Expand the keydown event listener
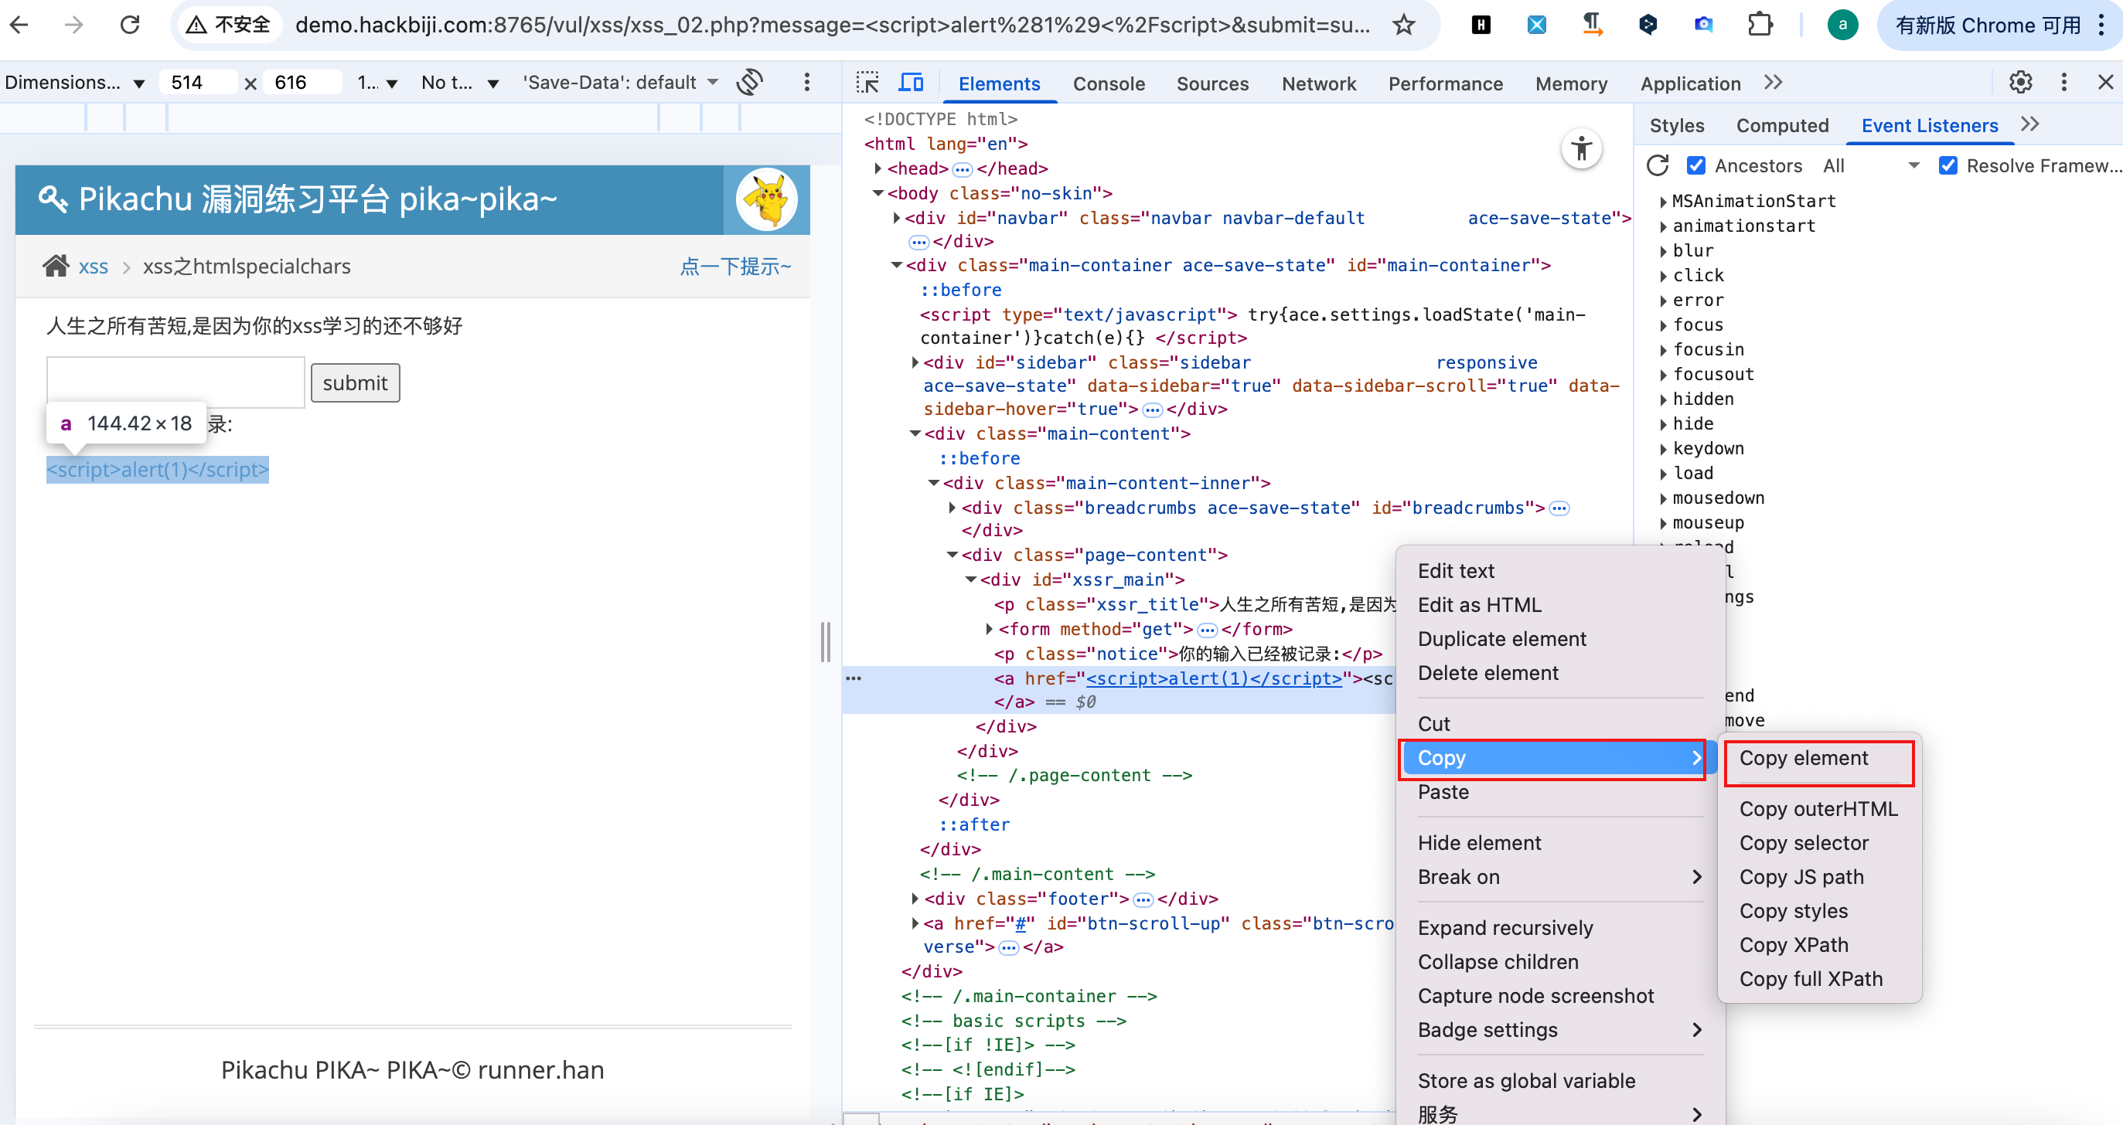2123x1125 pixels. point(1663,449)
